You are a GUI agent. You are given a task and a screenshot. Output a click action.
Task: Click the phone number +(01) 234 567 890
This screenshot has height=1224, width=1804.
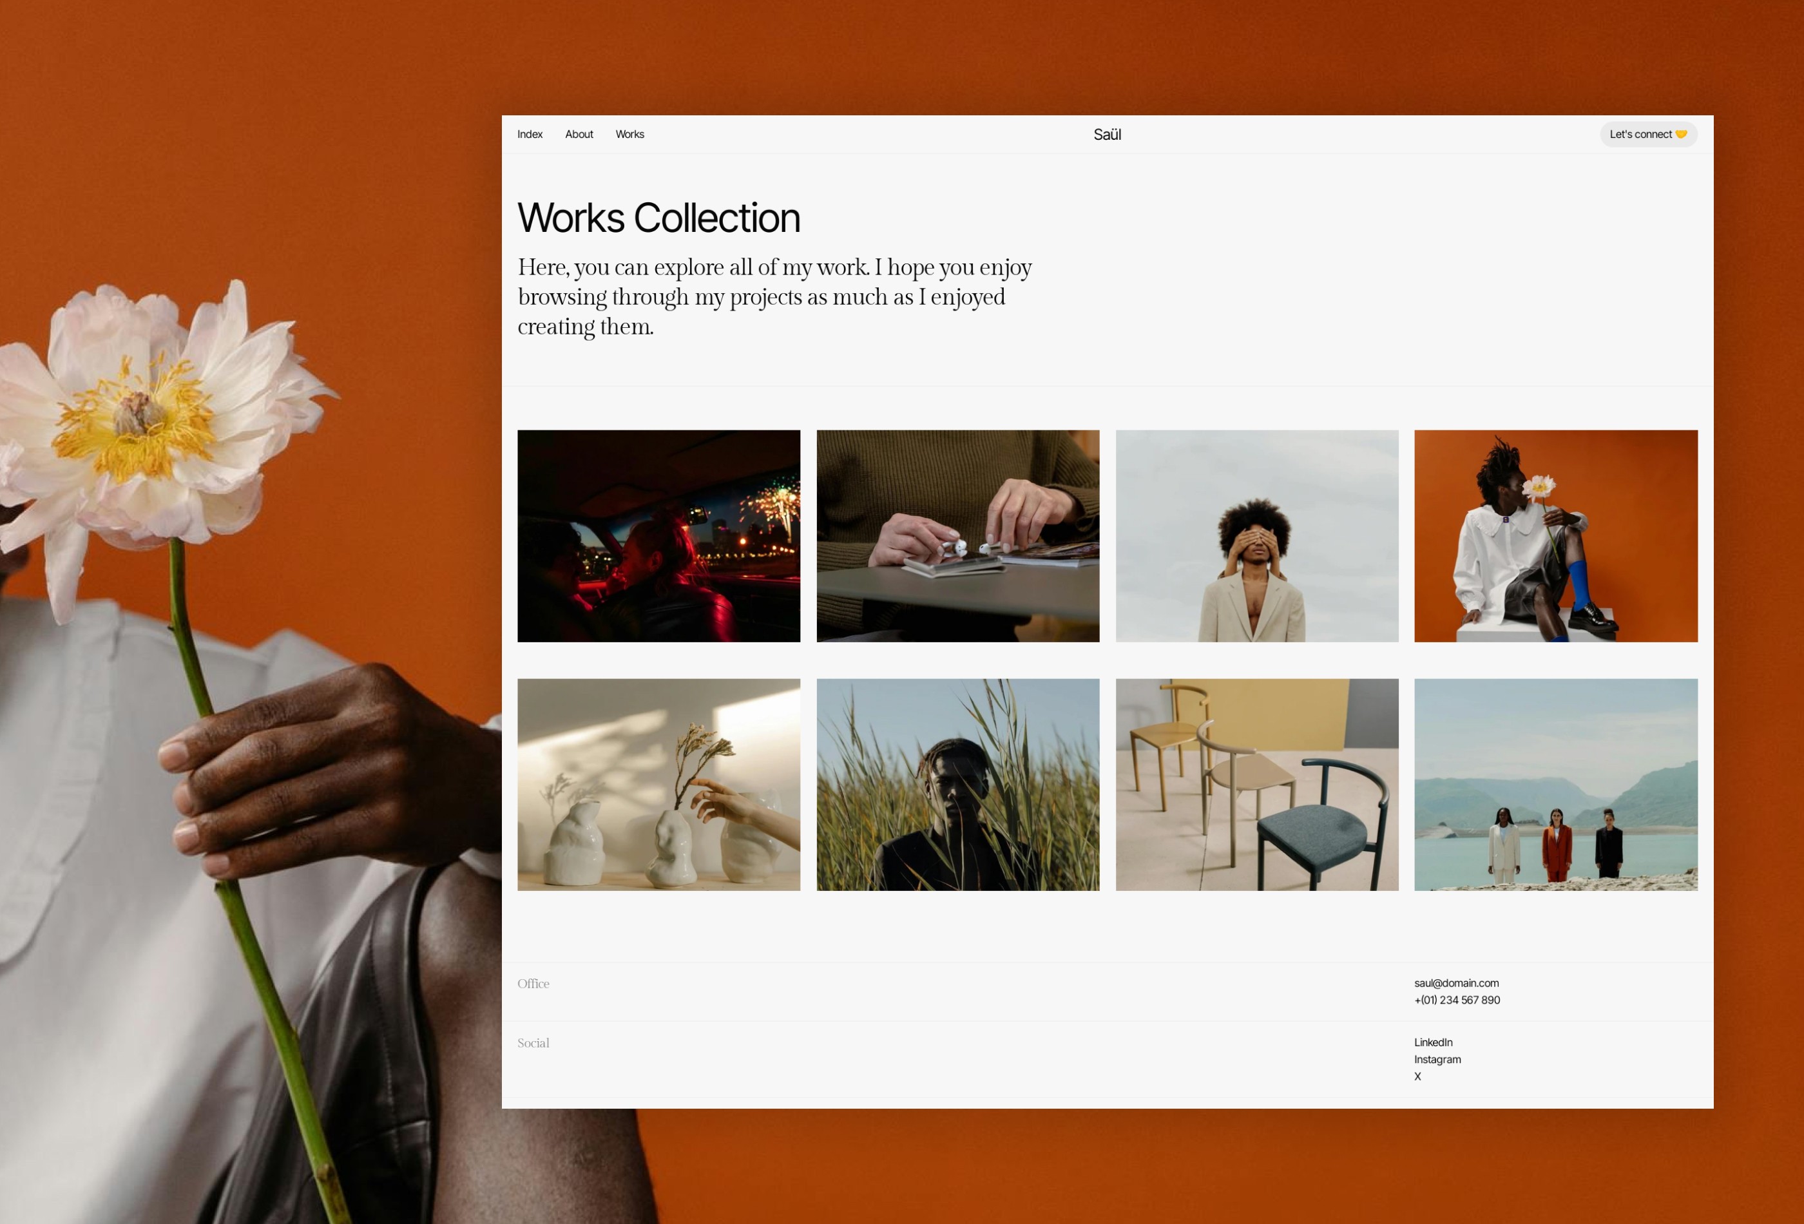pyautogui.click(x=1457, y=1000)
